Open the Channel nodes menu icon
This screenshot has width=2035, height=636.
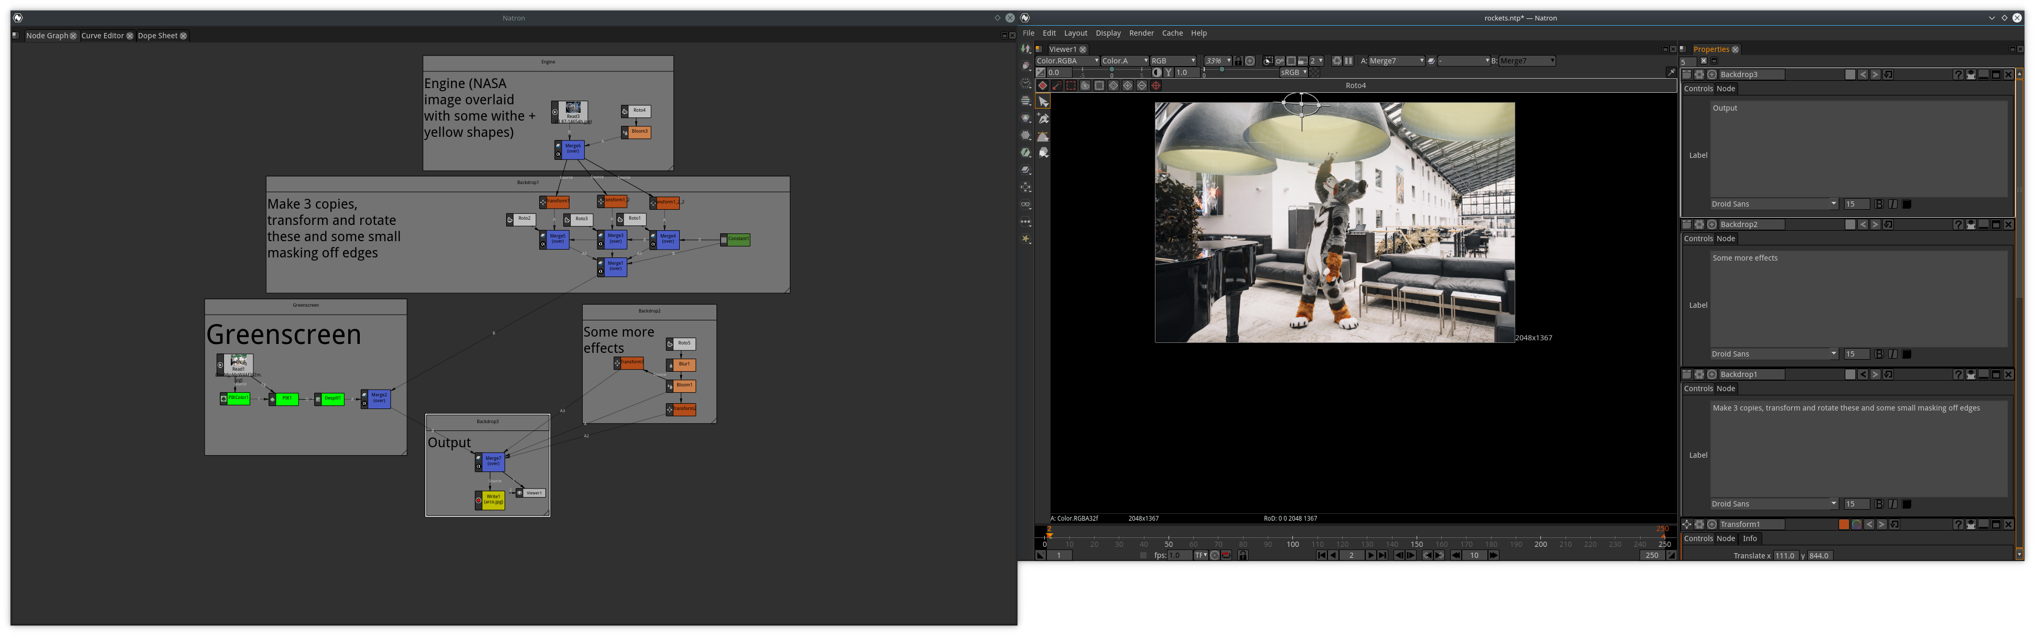click(x=1026, y=101)
